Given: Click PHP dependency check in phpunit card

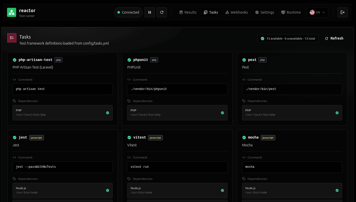Looking at the screenshot, I should point(222,113).
